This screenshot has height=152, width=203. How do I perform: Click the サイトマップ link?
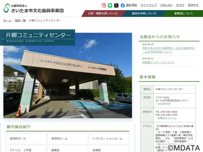click(149, 5)
